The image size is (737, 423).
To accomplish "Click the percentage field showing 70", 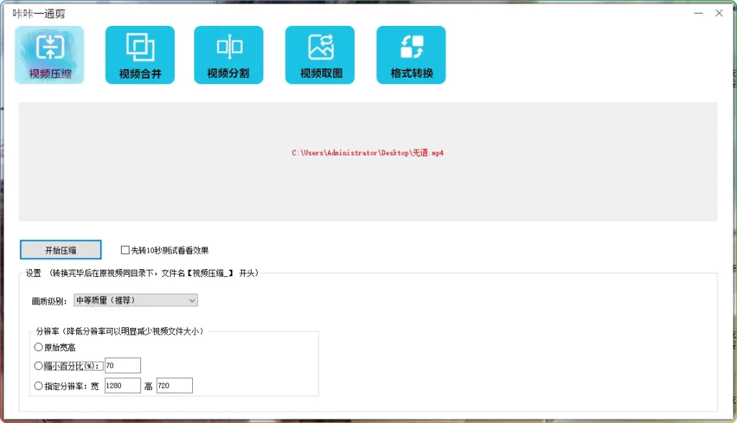I will click(122, 365).
